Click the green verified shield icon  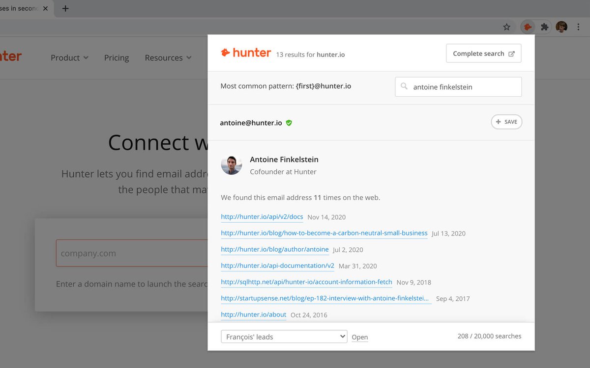coord(289,123)
